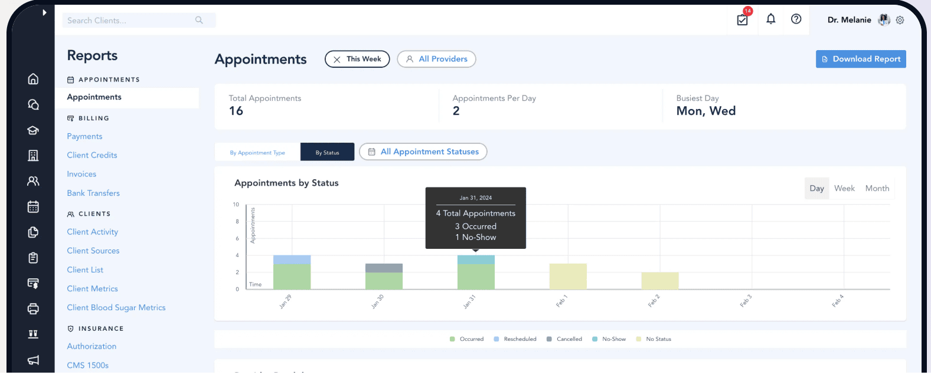Click Dr. Melanie's profile avatar
Screen dimensions: 931x375
pos(884,20)
